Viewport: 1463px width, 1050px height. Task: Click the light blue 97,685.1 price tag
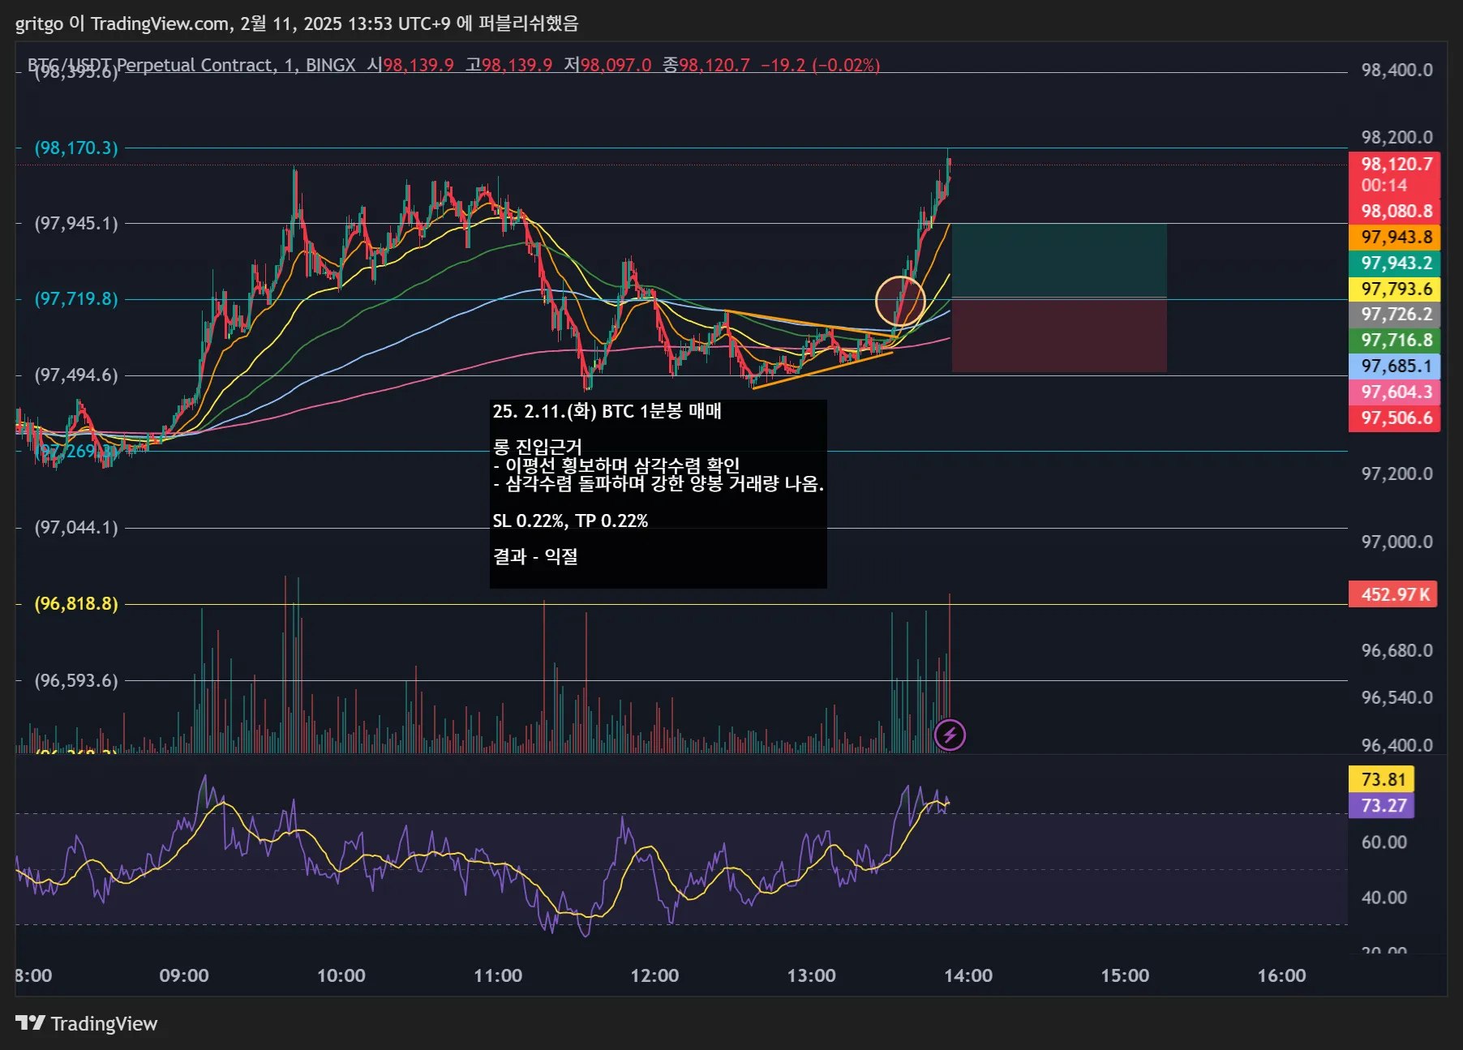point(1394,366)
